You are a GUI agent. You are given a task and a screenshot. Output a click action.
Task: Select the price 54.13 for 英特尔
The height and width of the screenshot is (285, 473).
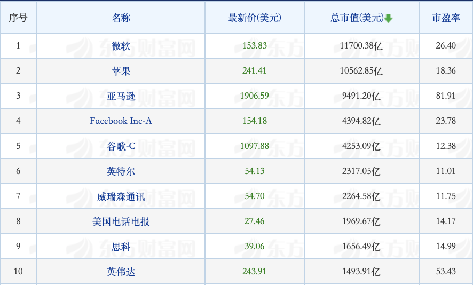click(255, 171)
